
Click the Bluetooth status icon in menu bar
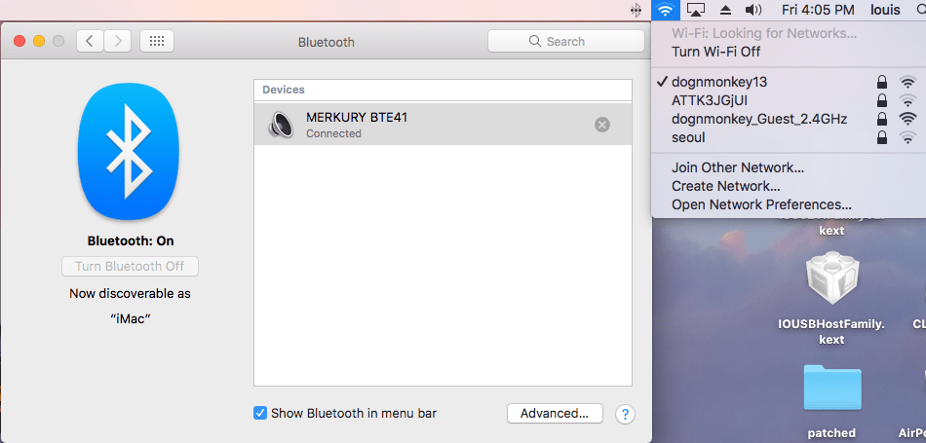636,10
